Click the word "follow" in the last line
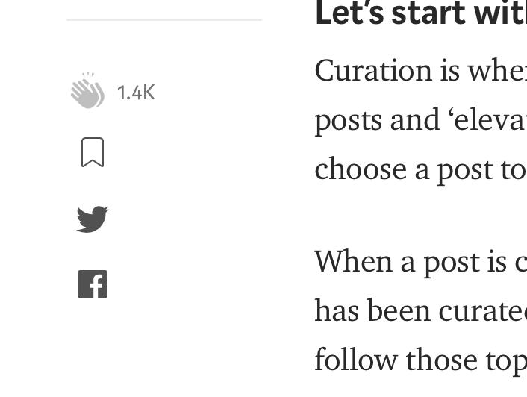The height and width of the screenshot is (397, 527). tap(353, 359)
